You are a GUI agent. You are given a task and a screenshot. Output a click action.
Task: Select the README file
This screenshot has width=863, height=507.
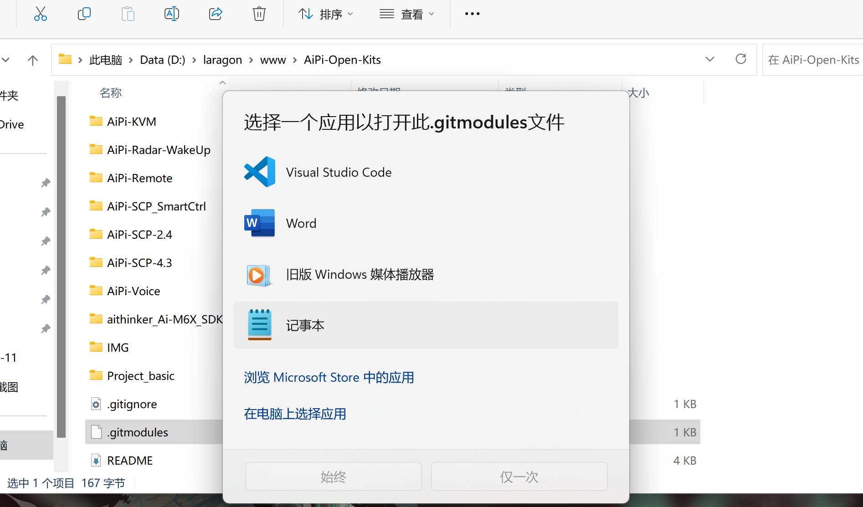[130, 461]
